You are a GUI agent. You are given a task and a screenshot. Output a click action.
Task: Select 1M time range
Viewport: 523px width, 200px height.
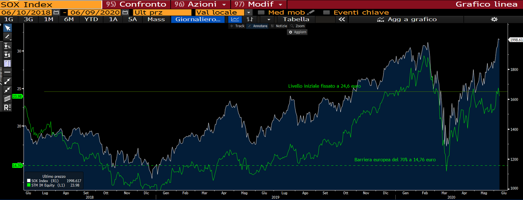click(48, 19)
